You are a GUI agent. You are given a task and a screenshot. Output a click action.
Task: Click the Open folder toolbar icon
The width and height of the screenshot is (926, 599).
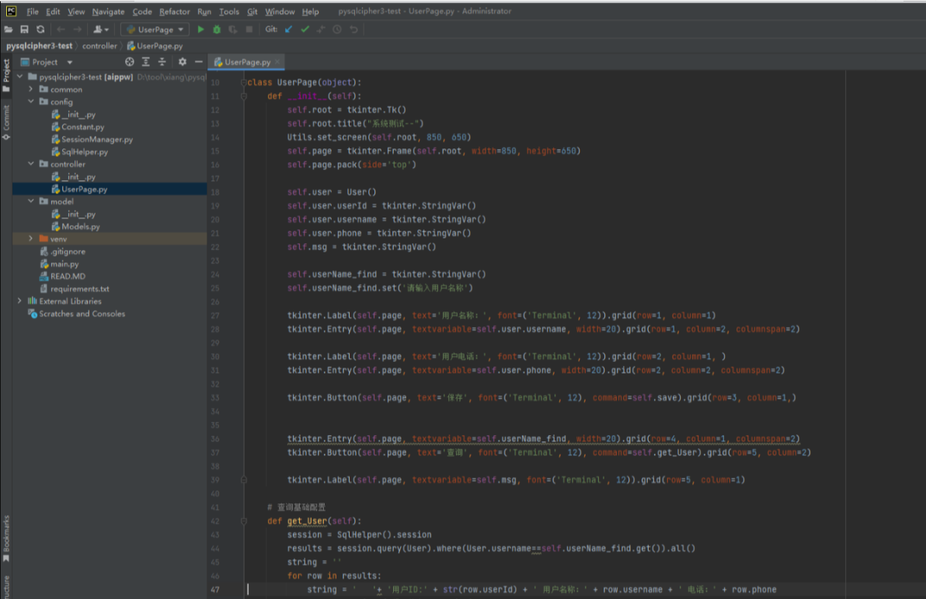[x=9, y=30]
